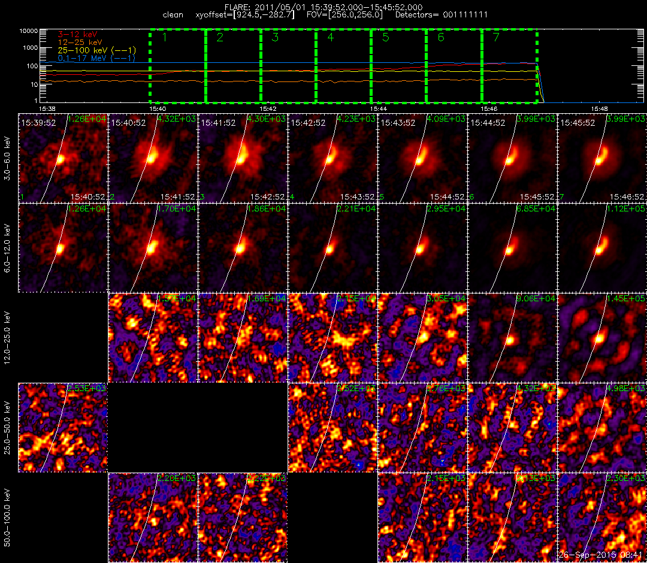Inspect the 50.0-100.0 keV image with peak 2.13E+03
Image resolution: width=647 pixels, height=563 pixels.
tap(512, 517)
